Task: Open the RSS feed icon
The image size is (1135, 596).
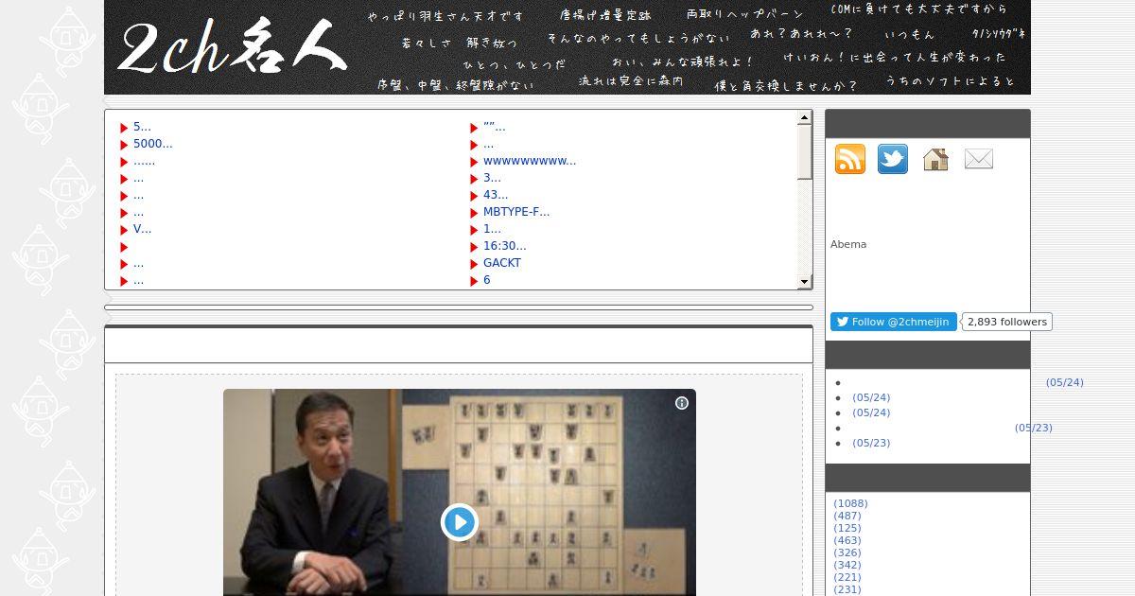Action: (x=849, y=159)
